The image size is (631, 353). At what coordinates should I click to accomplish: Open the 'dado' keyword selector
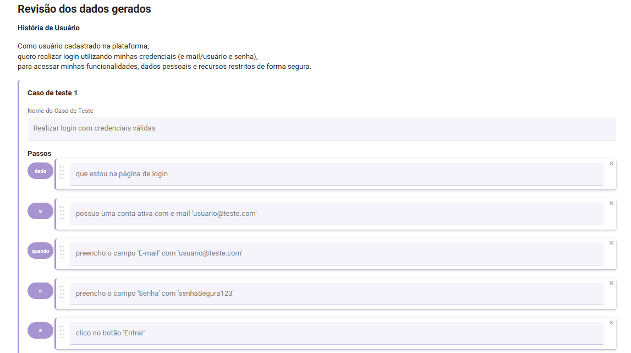coord(40,171)
